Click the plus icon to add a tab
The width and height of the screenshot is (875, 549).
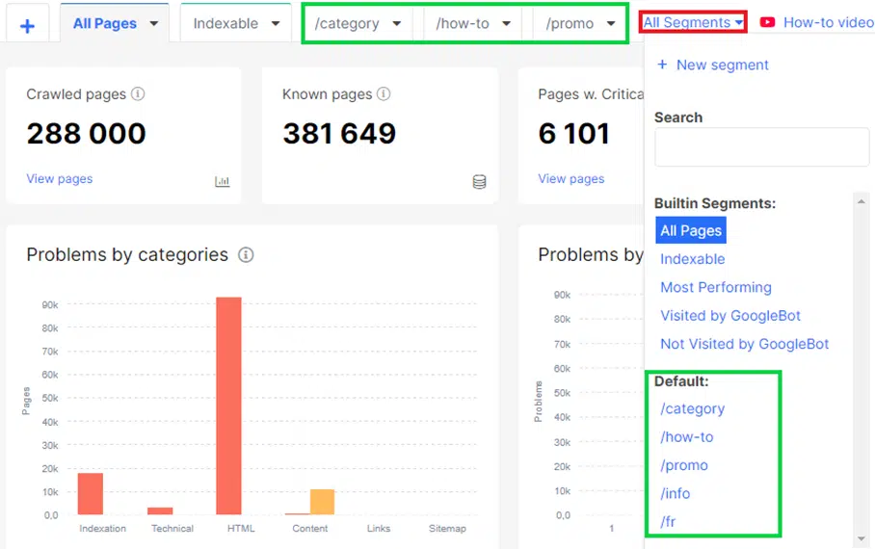(27, 25)
